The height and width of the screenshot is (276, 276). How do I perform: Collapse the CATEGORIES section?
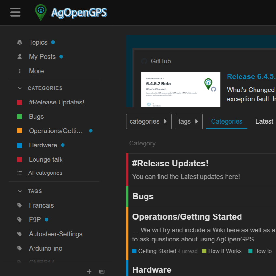20,88
